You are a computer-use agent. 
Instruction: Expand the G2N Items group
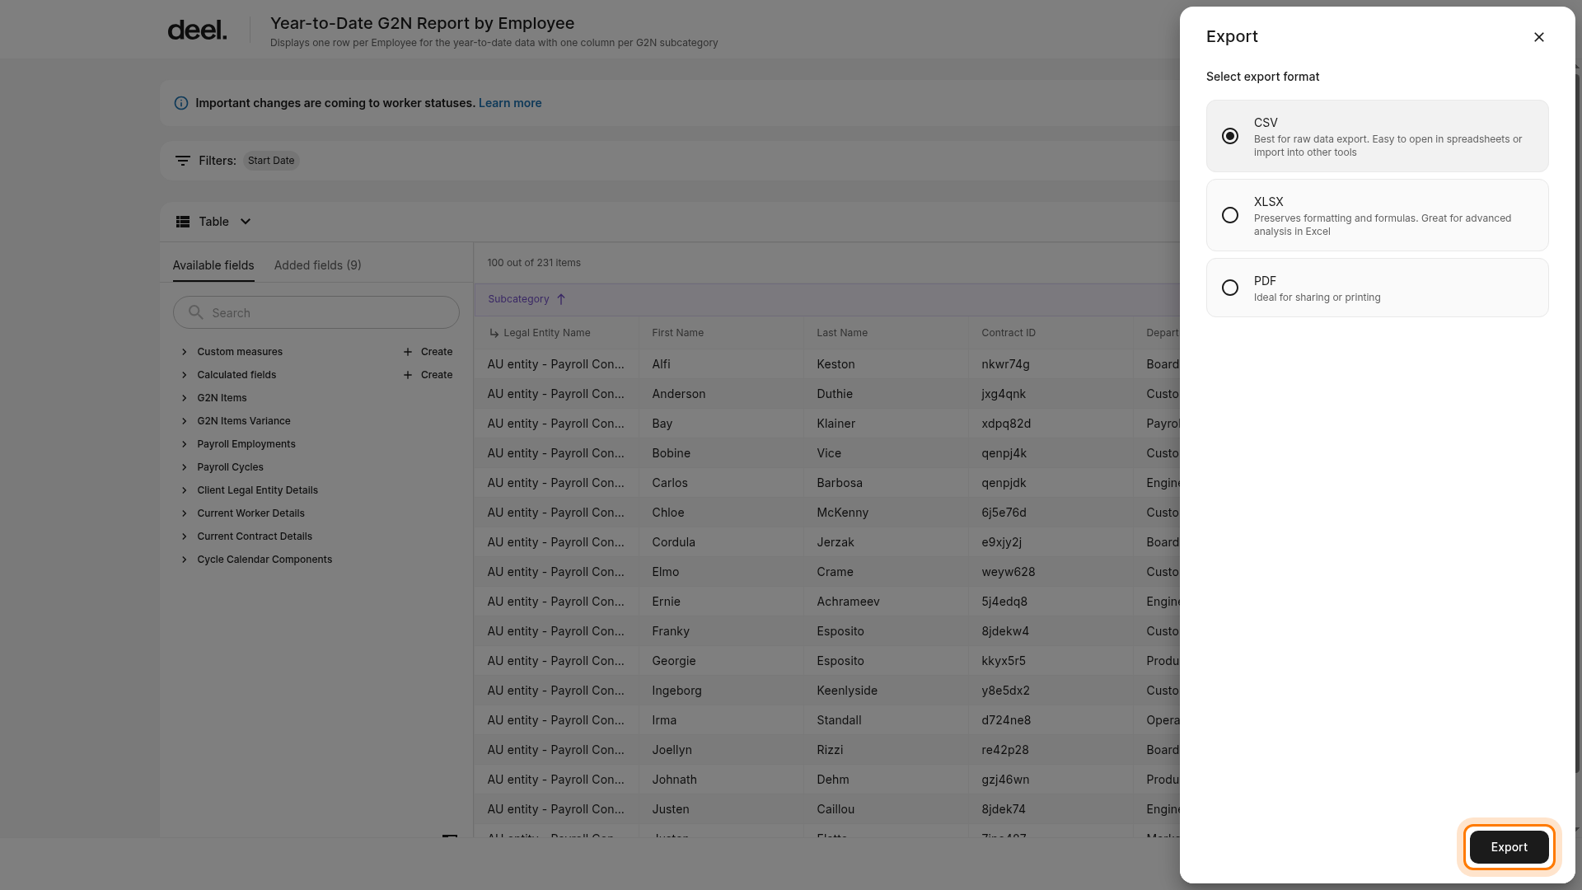point(185,398)
